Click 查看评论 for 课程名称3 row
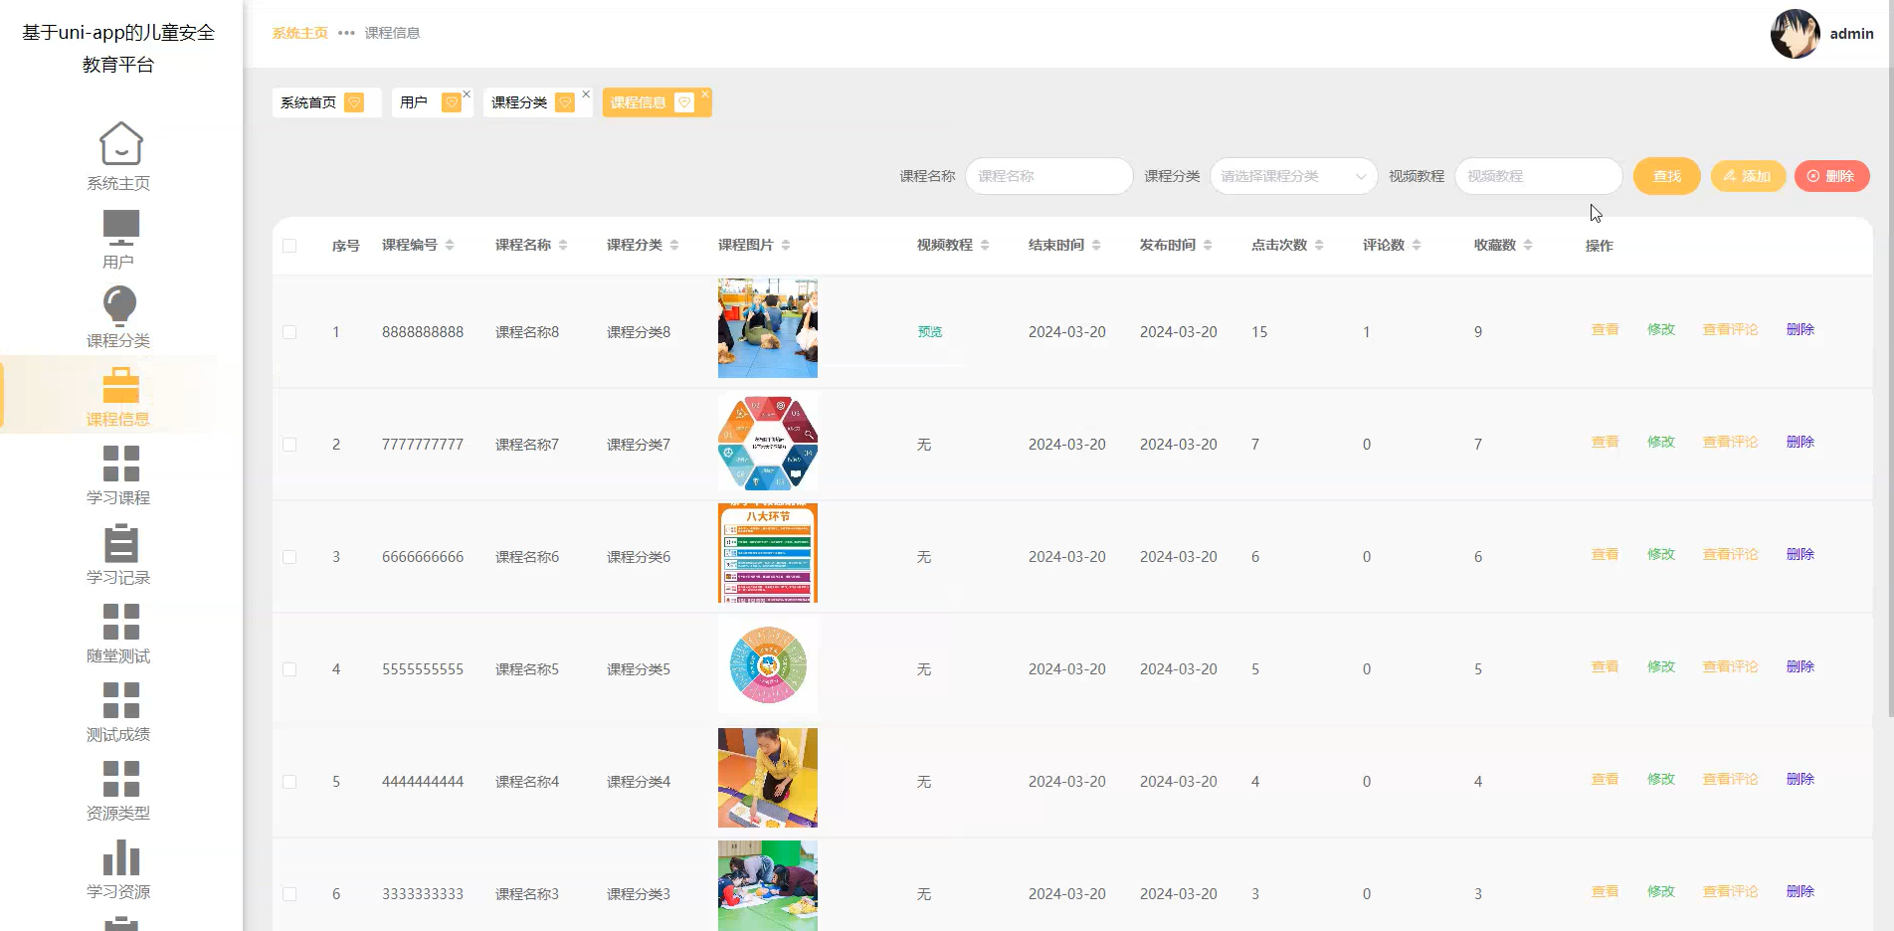1894x931 pixels. 1730,891
